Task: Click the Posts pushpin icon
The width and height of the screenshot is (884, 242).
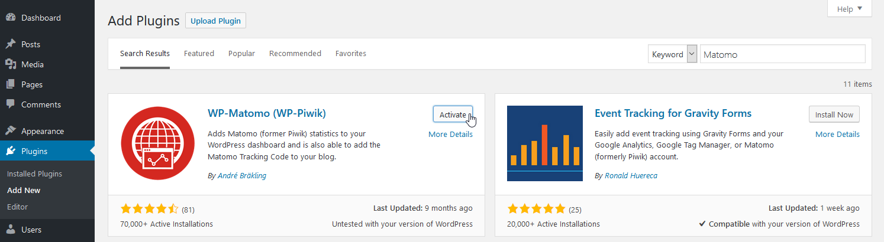Action: point(11,44)
